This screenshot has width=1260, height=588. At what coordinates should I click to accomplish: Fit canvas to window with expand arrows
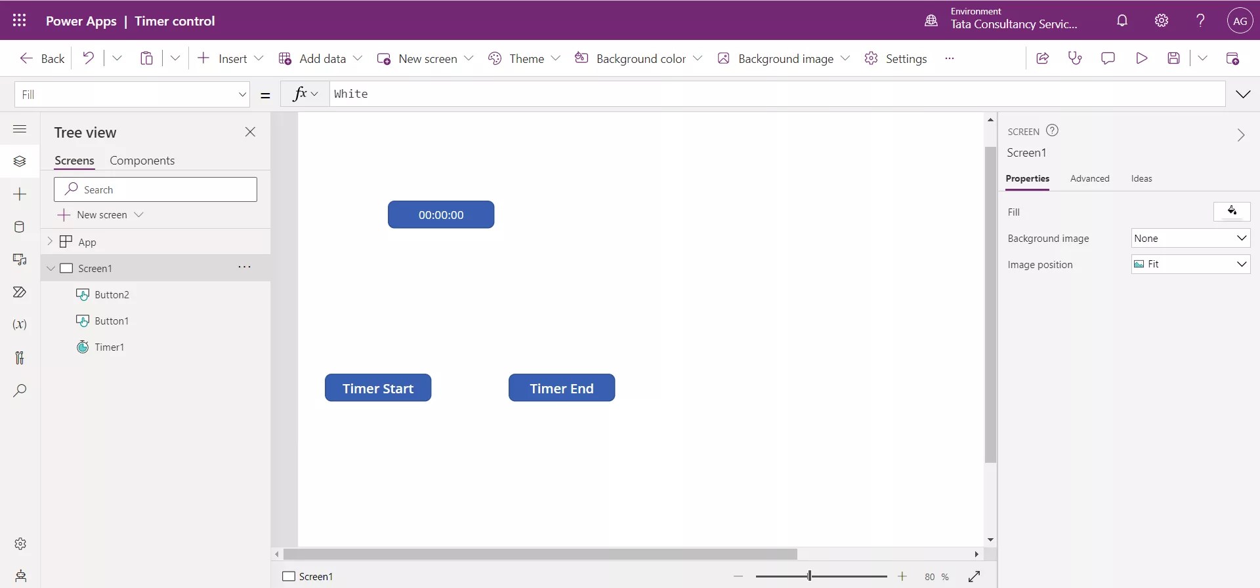click(x=975, y=576)
